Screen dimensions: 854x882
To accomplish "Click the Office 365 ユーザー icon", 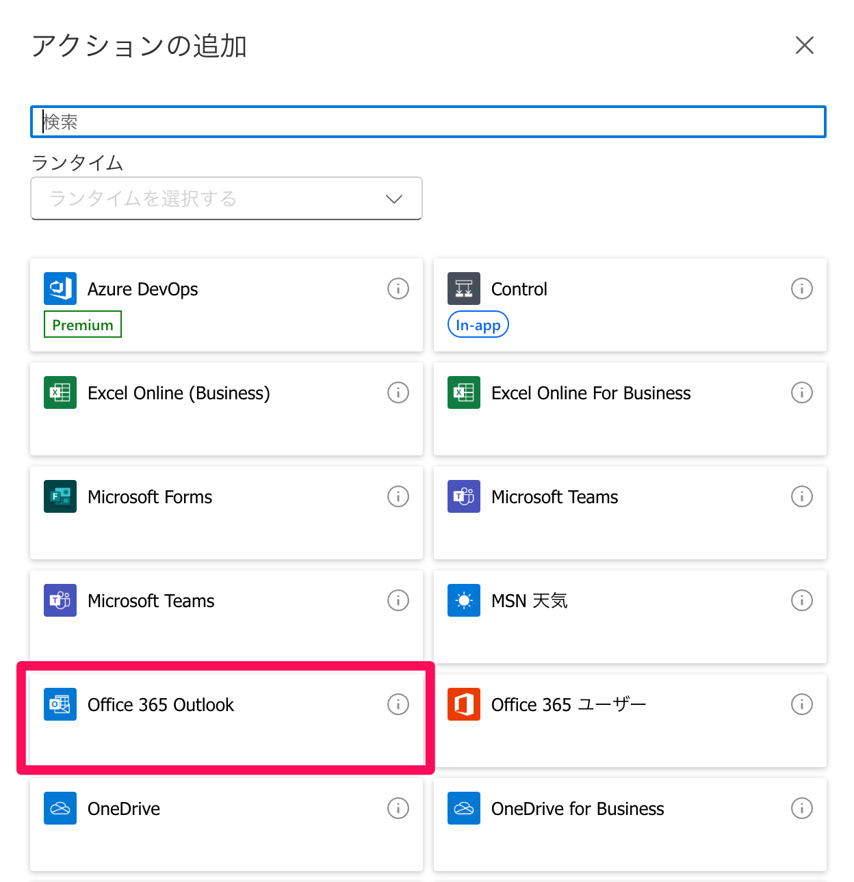I will coord(464,704).
